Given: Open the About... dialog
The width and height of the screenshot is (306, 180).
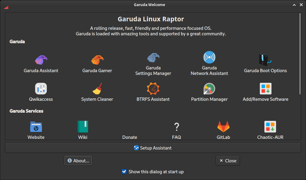Looking at the screenshot, I should (78, 161).
